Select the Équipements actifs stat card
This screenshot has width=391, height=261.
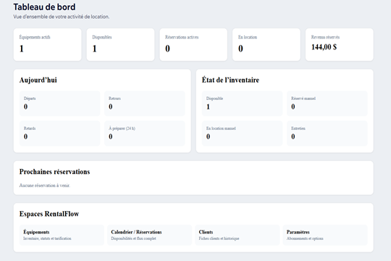pos(47,44)
